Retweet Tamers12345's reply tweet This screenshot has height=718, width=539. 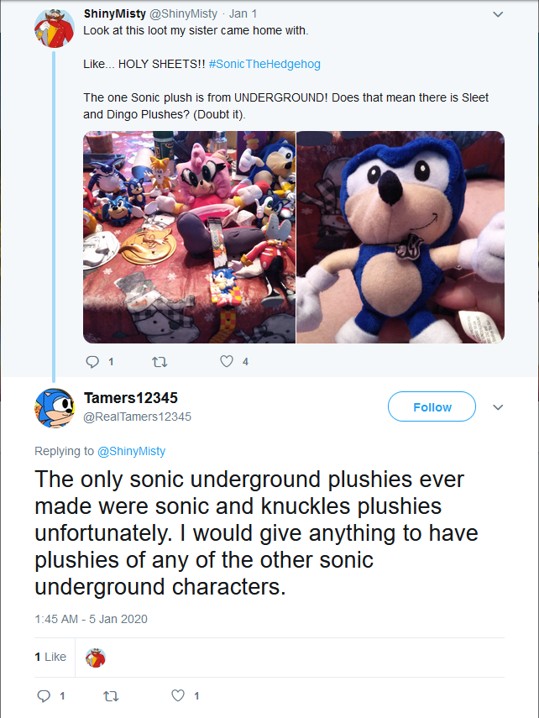tap(110, 695)
